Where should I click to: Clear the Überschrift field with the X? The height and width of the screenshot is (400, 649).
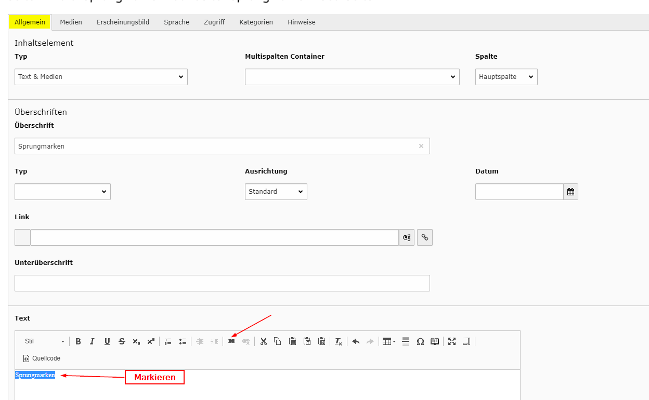tap(421, 146)
